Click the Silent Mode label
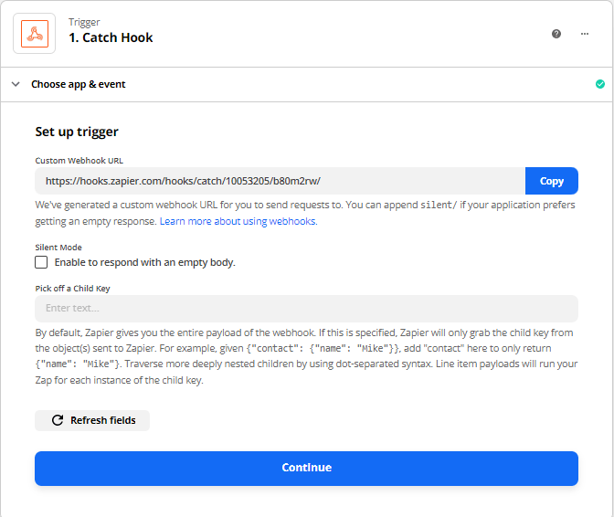The image size is (614, 517). pyautogui.click(x=58, y=248)
